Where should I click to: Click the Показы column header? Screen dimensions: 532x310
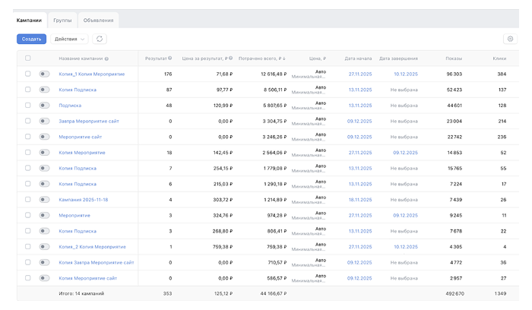point(453,59)
